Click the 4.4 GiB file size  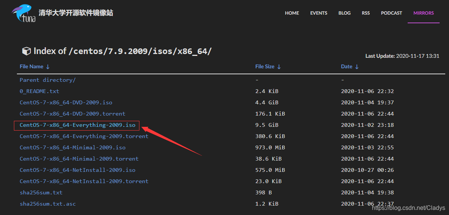[267, 102]
